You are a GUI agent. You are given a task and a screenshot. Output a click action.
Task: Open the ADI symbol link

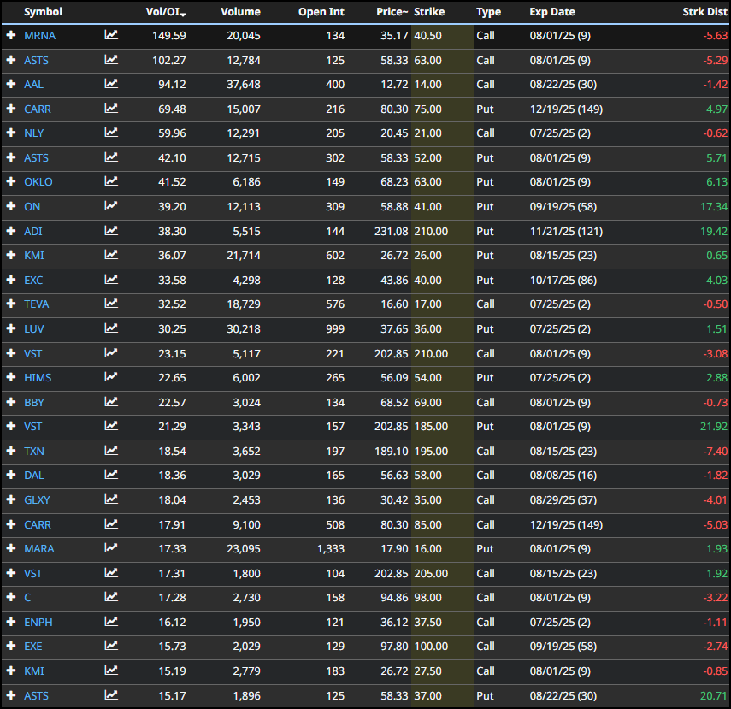[x=33, y=232]
